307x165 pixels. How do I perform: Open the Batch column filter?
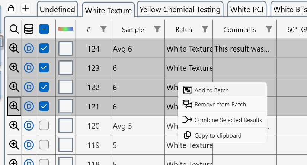(x=205, y=29)
